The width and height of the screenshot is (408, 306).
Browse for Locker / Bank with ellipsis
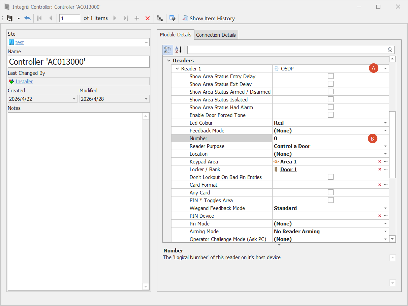[386, 170]
